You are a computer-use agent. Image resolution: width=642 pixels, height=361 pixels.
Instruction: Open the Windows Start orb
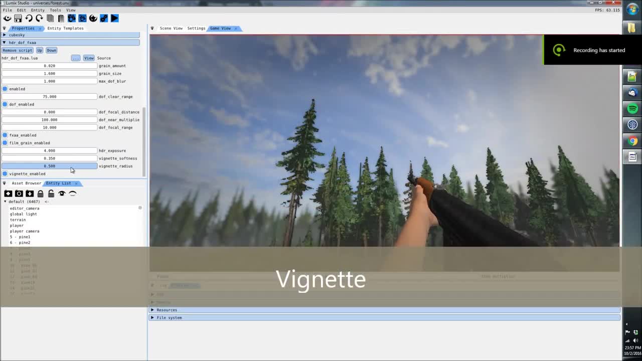click(x=632, y=10)
